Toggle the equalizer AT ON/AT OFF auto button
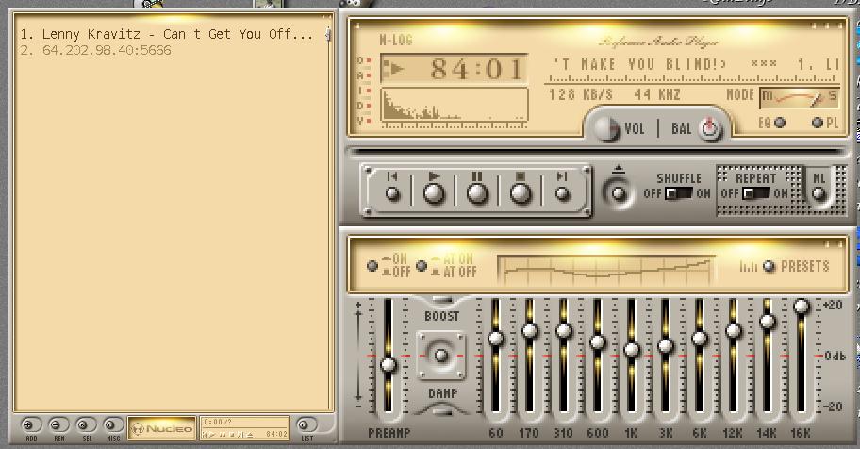Screen dimensions: 860x449 422,266
